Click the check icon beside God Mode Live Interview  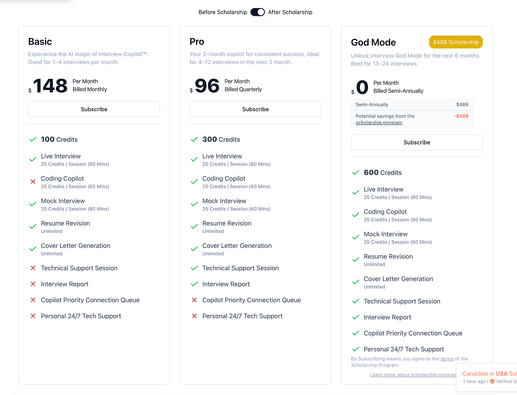click(x=356, y=193)
